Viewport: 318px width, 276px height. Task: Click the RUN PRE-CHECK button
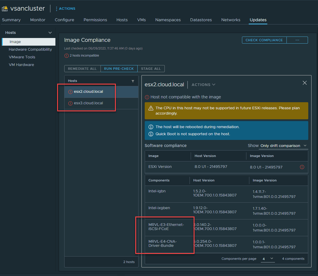tap(119, 69)
